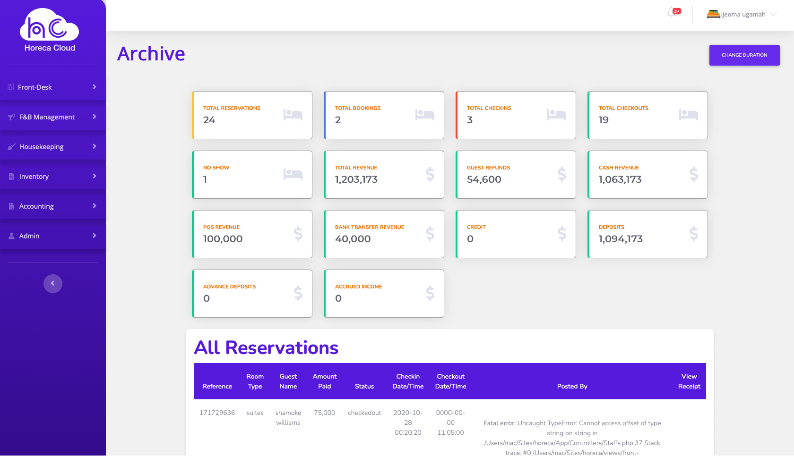Click the Front-Desk sidebar icon

(x=11, y=87)
